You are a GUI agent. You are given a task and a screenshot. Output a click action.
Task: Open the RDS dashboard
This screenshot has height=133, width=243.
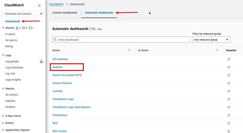[x=55, y=123]
